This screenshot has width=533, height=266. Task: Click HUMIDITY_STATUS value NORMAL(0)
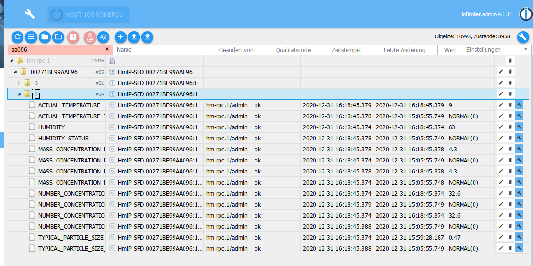pyautogui.click(x=463, y=138)
